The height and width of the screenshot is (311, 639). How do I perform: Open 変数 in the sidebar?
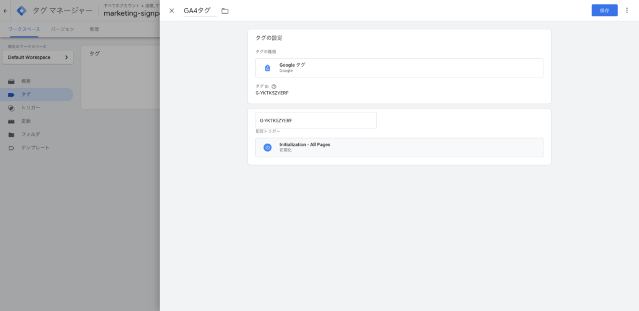click(x=37, y=121)
